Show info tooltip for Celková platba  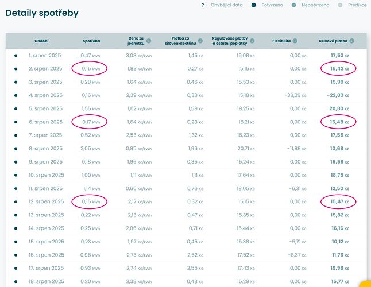pos(351,41)
